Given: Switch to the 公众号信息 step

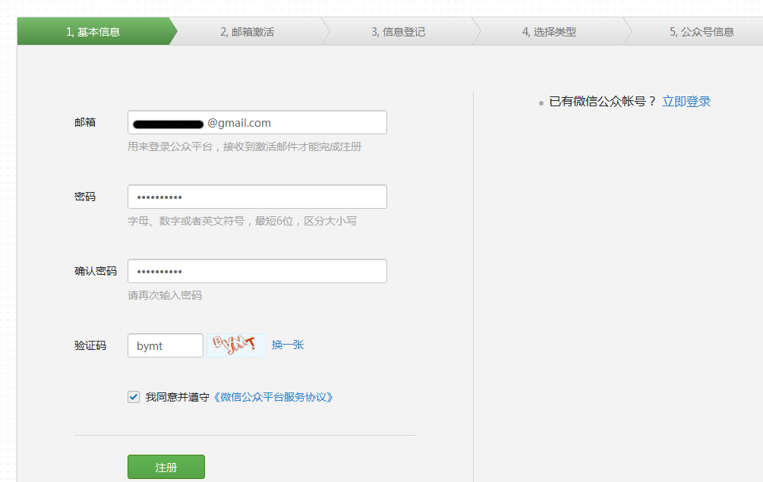Looking at the screenshot, I should pos(701,32).
